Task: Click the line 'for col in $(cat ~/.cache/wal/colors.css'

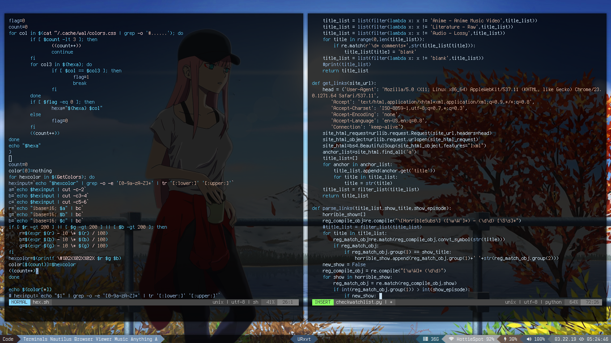Action: point(96,33)
